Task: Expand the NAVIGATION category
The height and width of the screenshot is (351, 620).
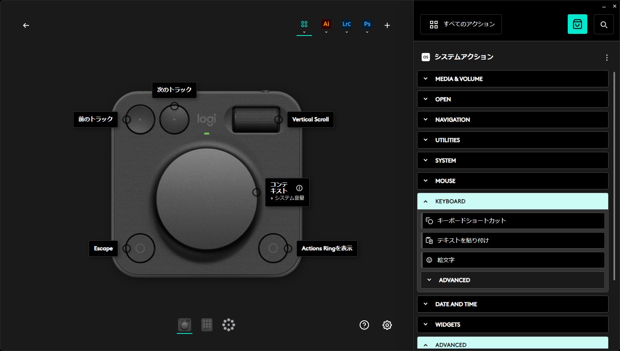Action: point(513,120)
